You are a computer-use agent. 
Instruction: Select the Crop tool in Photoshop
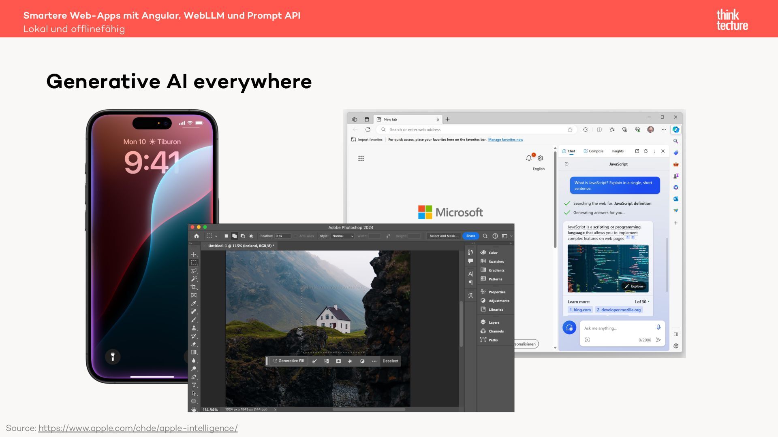pyautogui.click(x=194, y=287)
